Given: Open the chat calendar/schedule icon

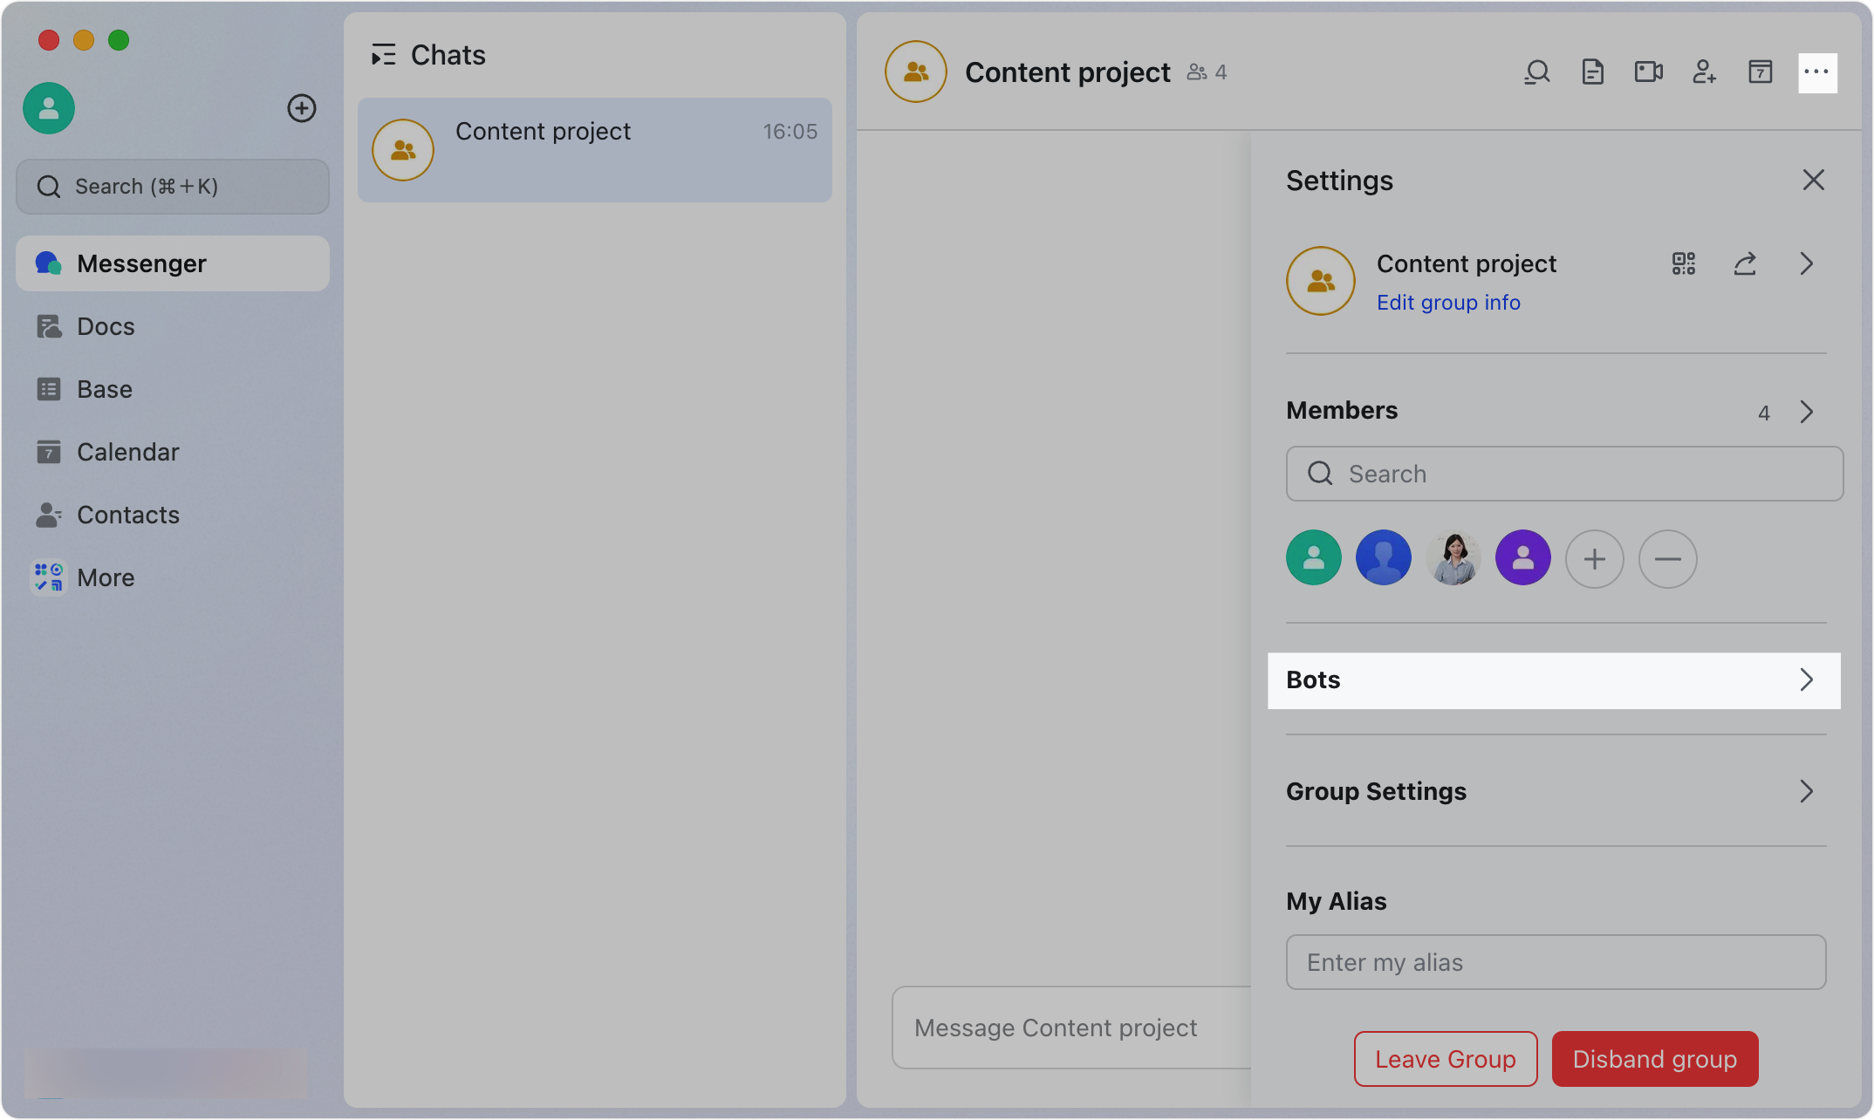Looking at the screenshot, I should (1761, 72).
